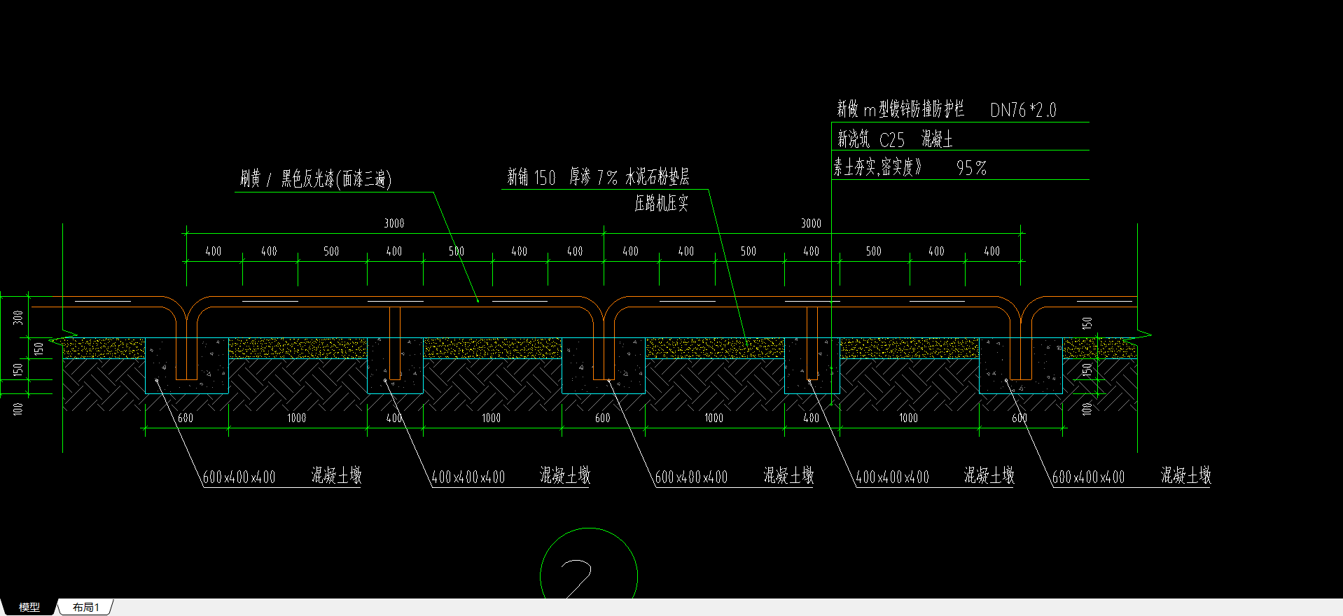This screenshot has width=1343, height=616.
Task: Select the 95% compaction value text
Action: point(971,168)
